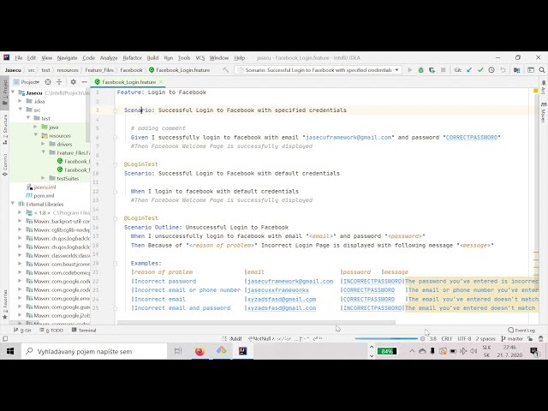The width and height of the screenshot is (548, 411).
Task: Open the Ant side tool window
Action: (543, 87)
